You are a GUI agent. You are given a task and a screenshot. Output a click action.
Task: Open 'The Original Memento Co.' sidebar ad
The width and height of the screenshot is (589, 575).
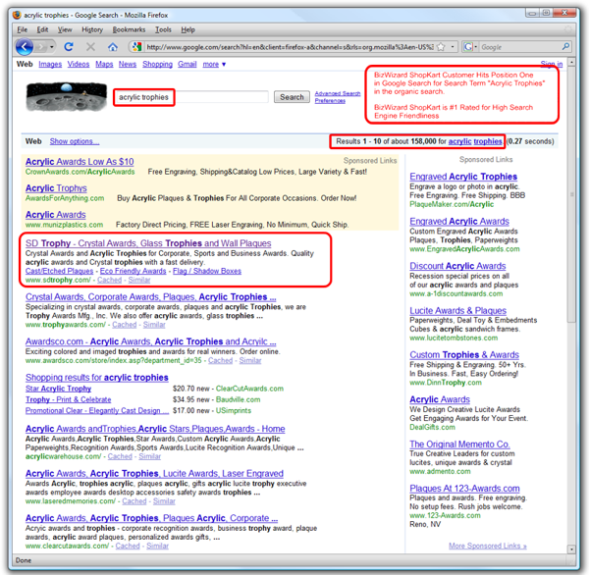pyautogui.click(x=459, y=444)
